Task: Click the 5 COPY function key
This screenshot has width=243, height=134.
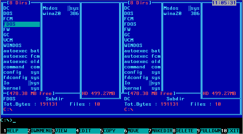Action: tap(112, 131)
